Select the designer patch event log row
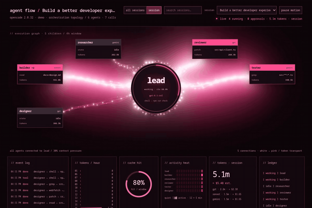 click(x=38, y=197)
